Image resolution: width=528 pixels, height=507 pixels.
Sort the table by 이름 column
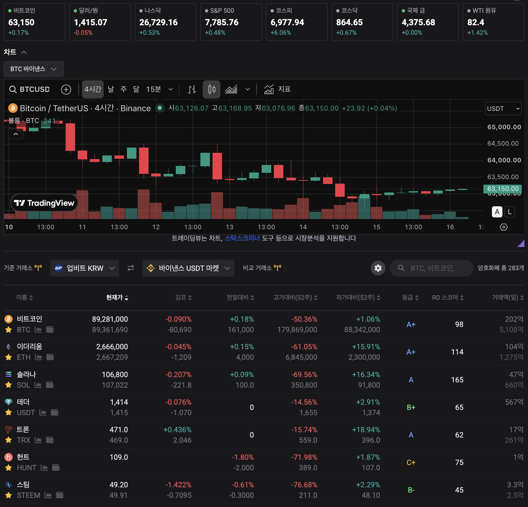(x=25, y=297)
